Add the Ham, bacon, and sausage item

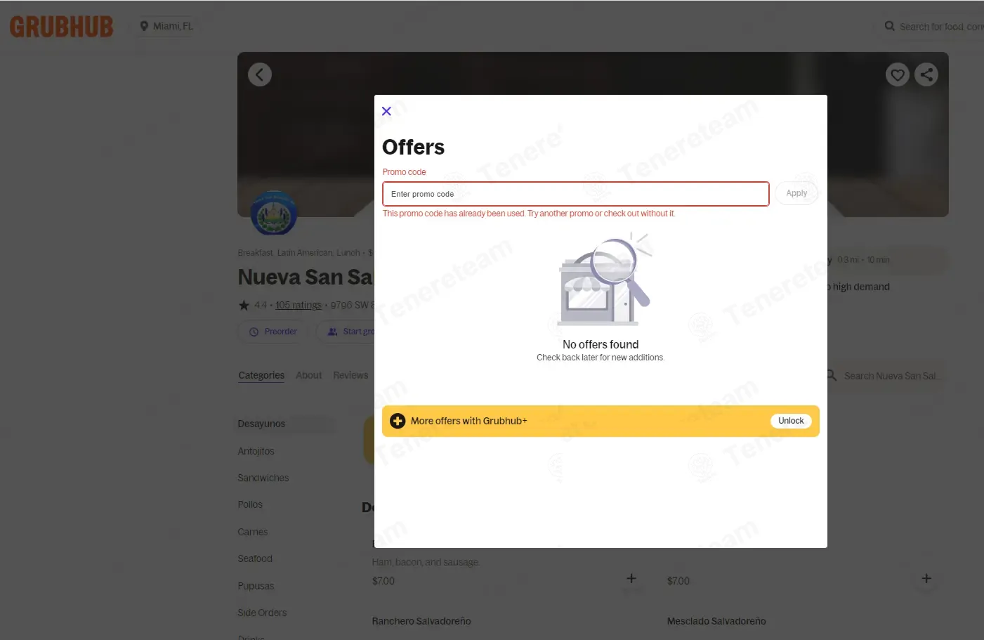(631, 578)
